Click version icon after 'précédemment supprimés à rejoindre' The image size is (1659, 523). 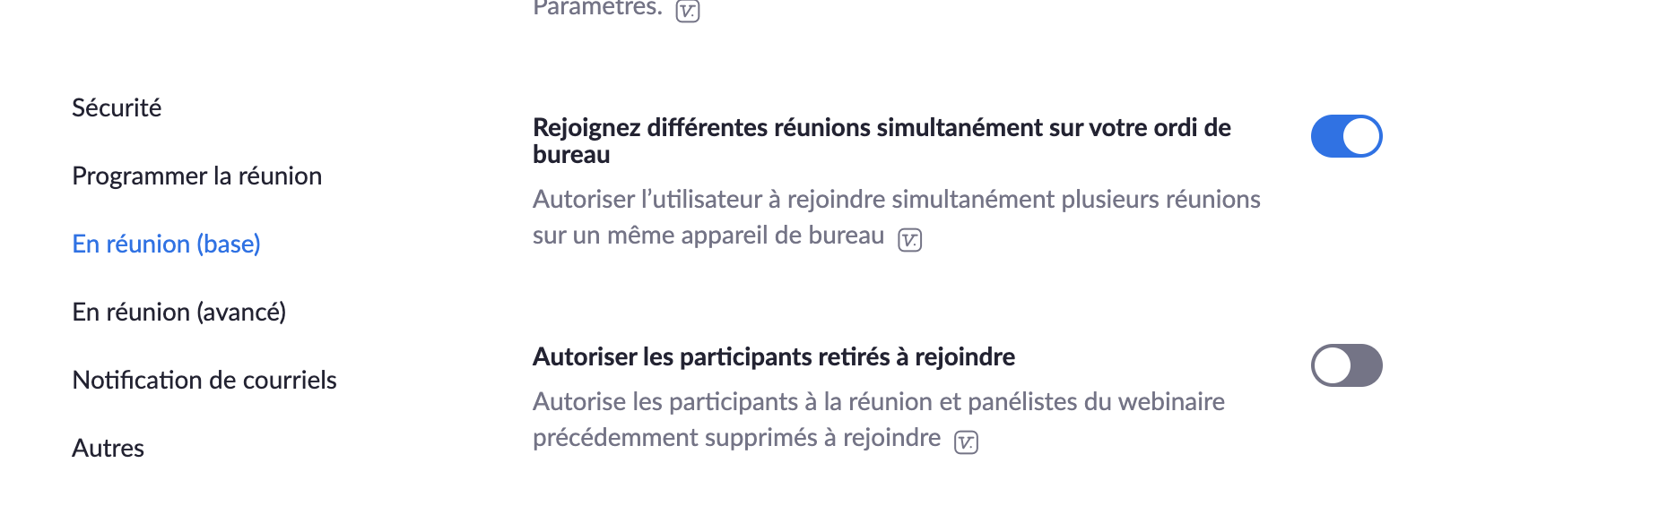point(966,442)
